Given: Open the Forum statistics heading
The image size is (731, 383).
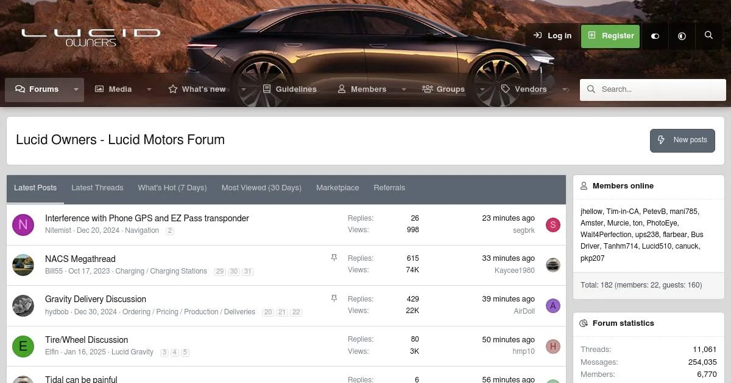Looking at the screenshot, I should 623,323.
